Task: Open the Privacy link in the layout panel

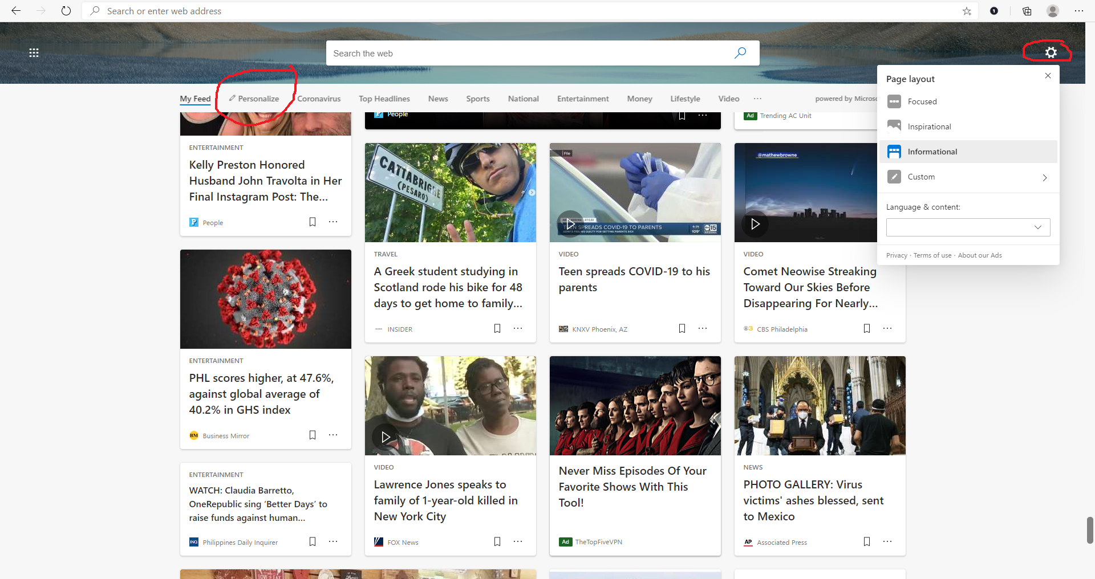Action: (896, 255)
